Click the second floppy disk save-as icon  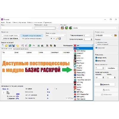[x=14, y=46]
